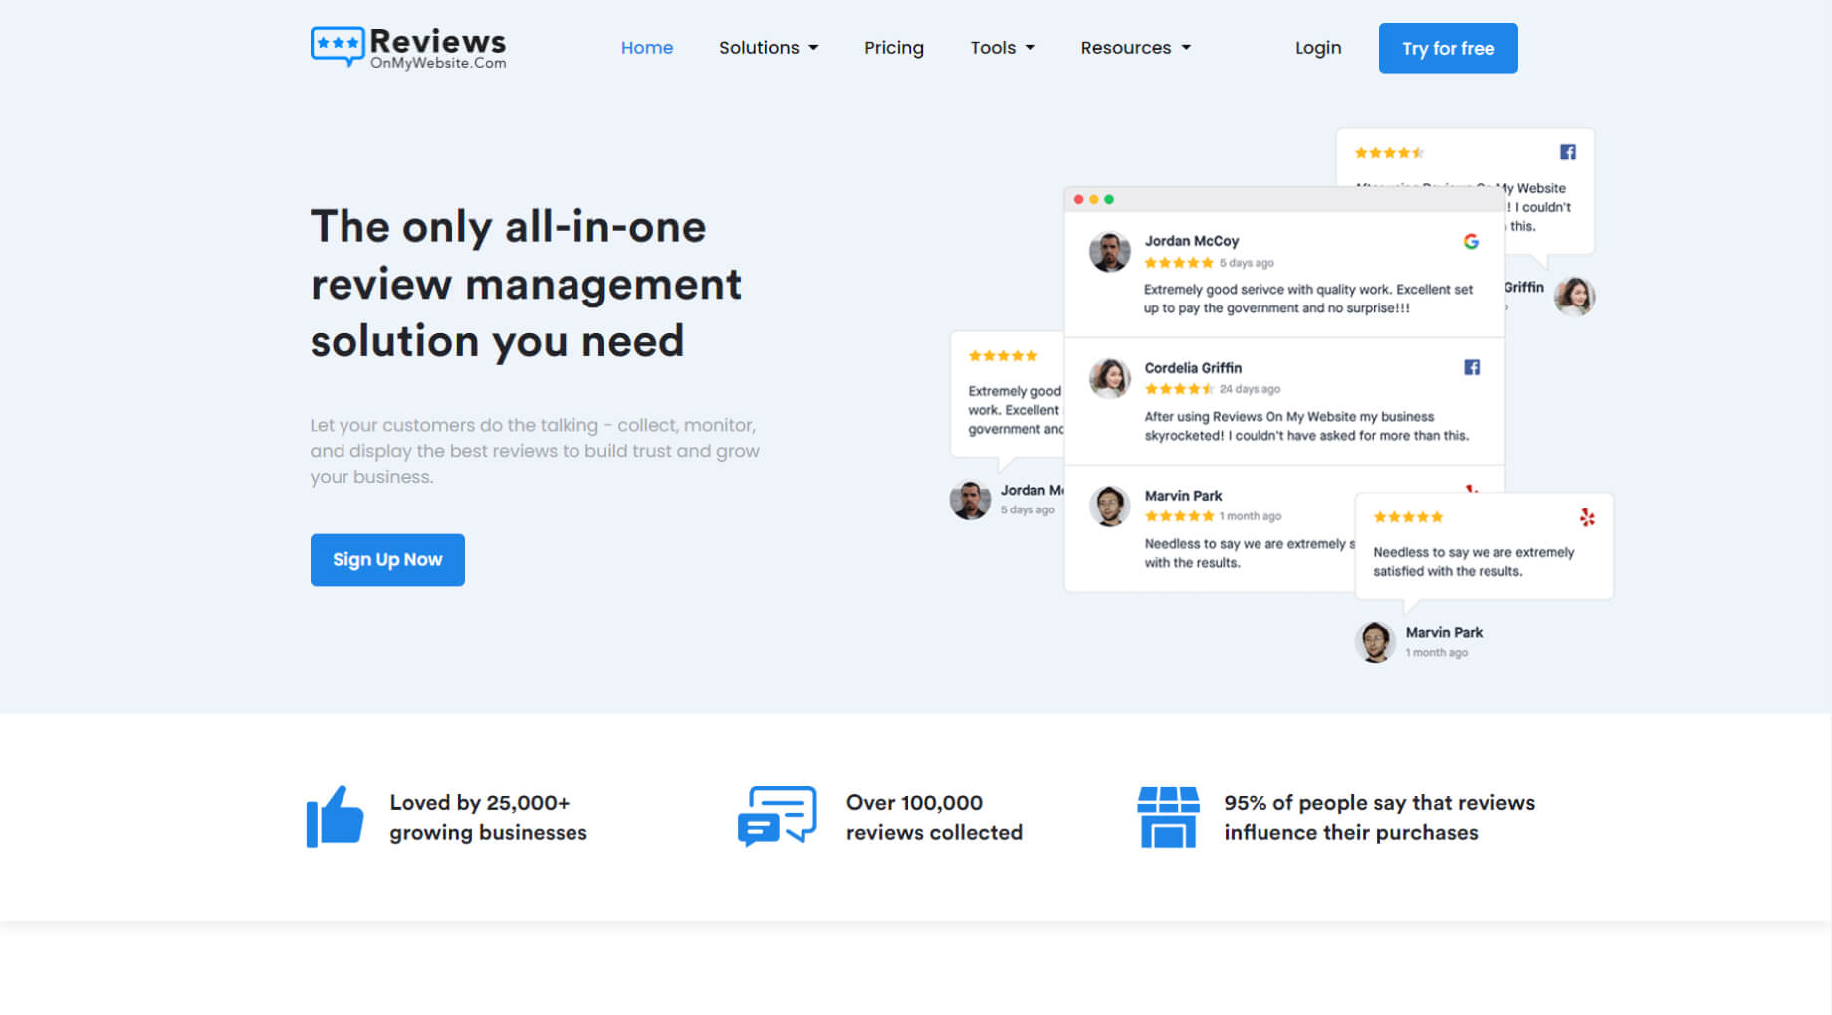
Task: Click 'Loved by 25,000+ growing businesses' text
Action: (488, 817)
